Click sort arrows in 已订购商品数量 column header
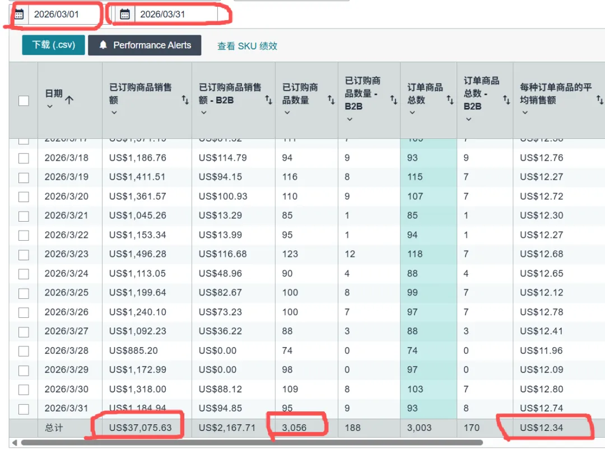 point(331,100)
